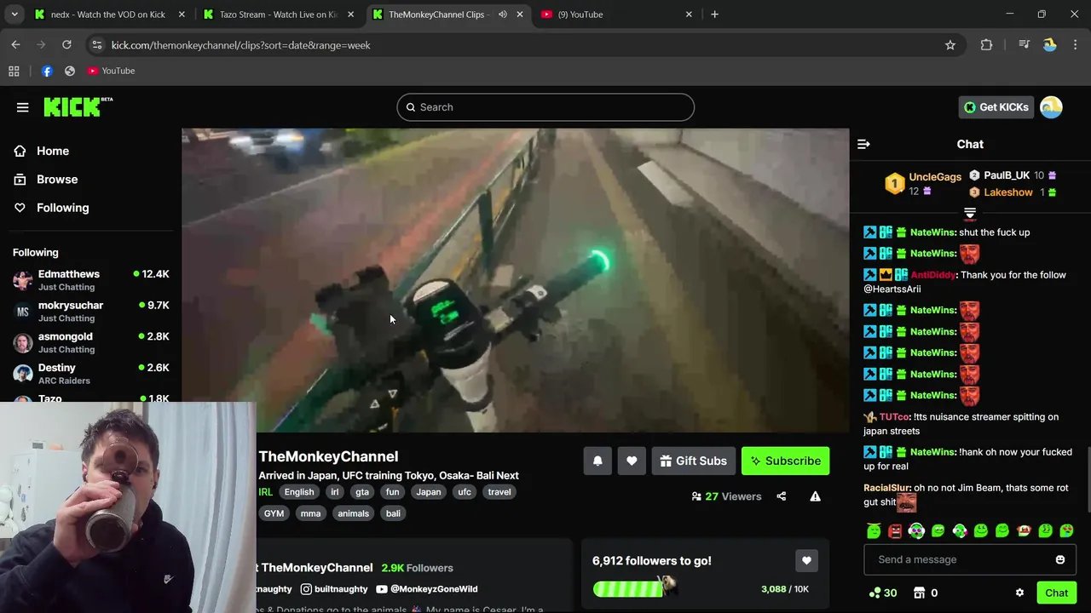
Task: Click the follower goal progress bar
Action: (x=635, y=588)
